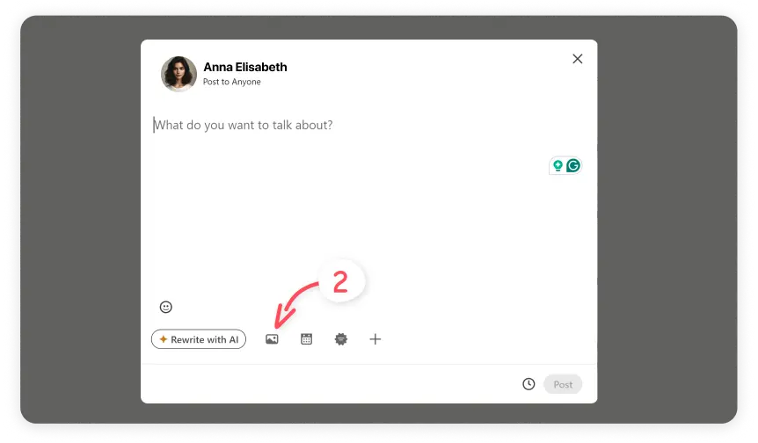Click the Post button
The image size is (758, 443).
tap(563, 384)
